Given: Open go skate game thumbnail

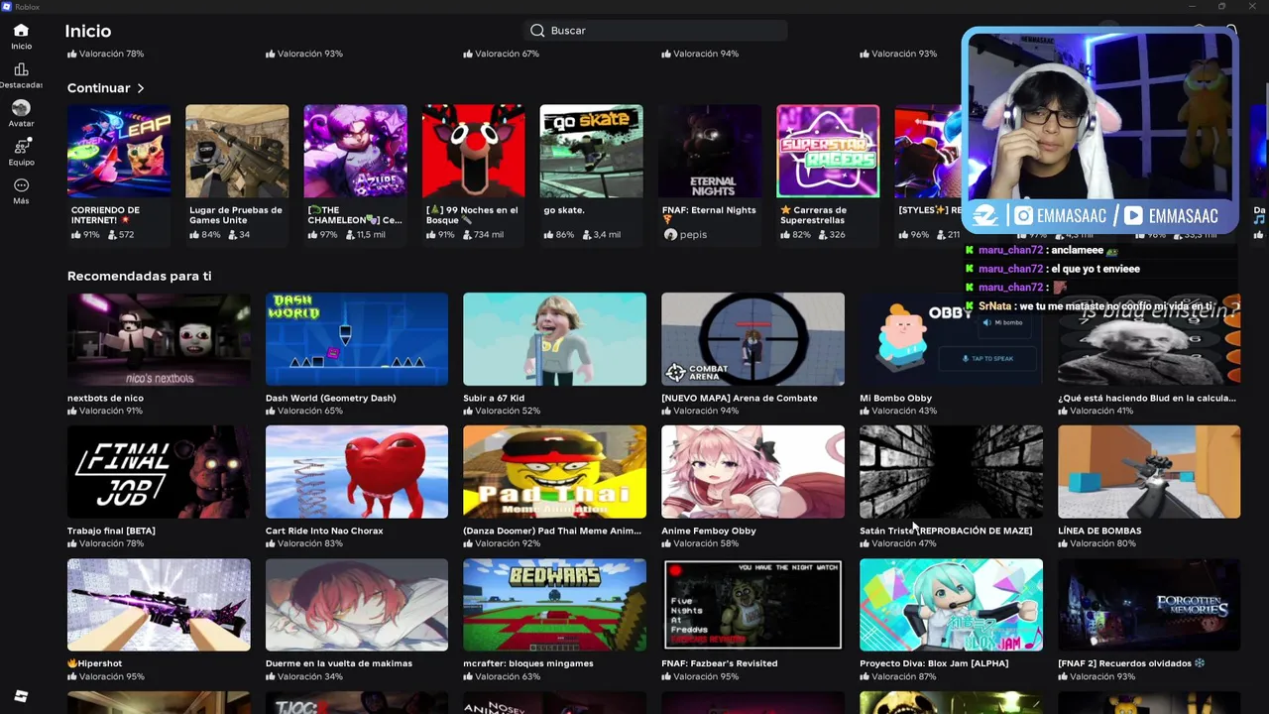Looking at the screenshot, I should 591,151.
